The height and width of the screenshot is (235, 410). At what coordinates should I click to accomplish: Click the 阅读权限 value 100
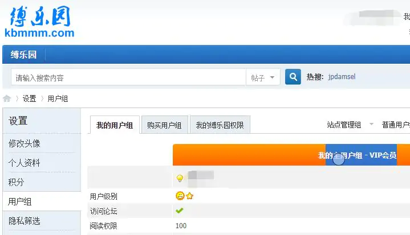tap(181, 225)
